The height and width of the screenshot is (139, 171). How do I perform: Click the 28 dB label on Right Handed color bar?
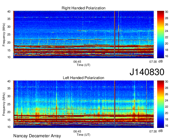point(166,18)
